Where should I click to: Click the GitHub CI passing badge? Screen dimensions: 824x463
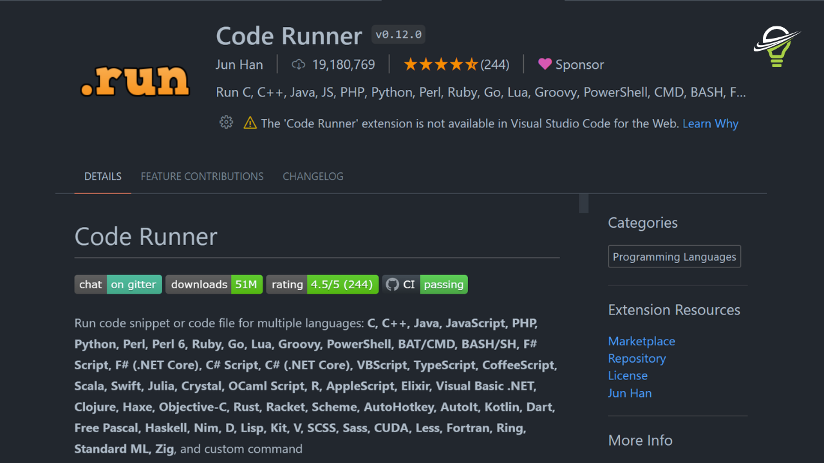pyautogui.click(x=425, y=284)
